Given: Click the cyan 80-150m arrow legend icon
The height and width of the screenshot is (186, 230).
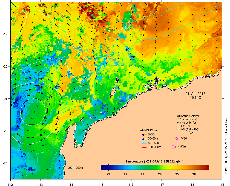Looking at the screenshot, I should click(144, 143).
